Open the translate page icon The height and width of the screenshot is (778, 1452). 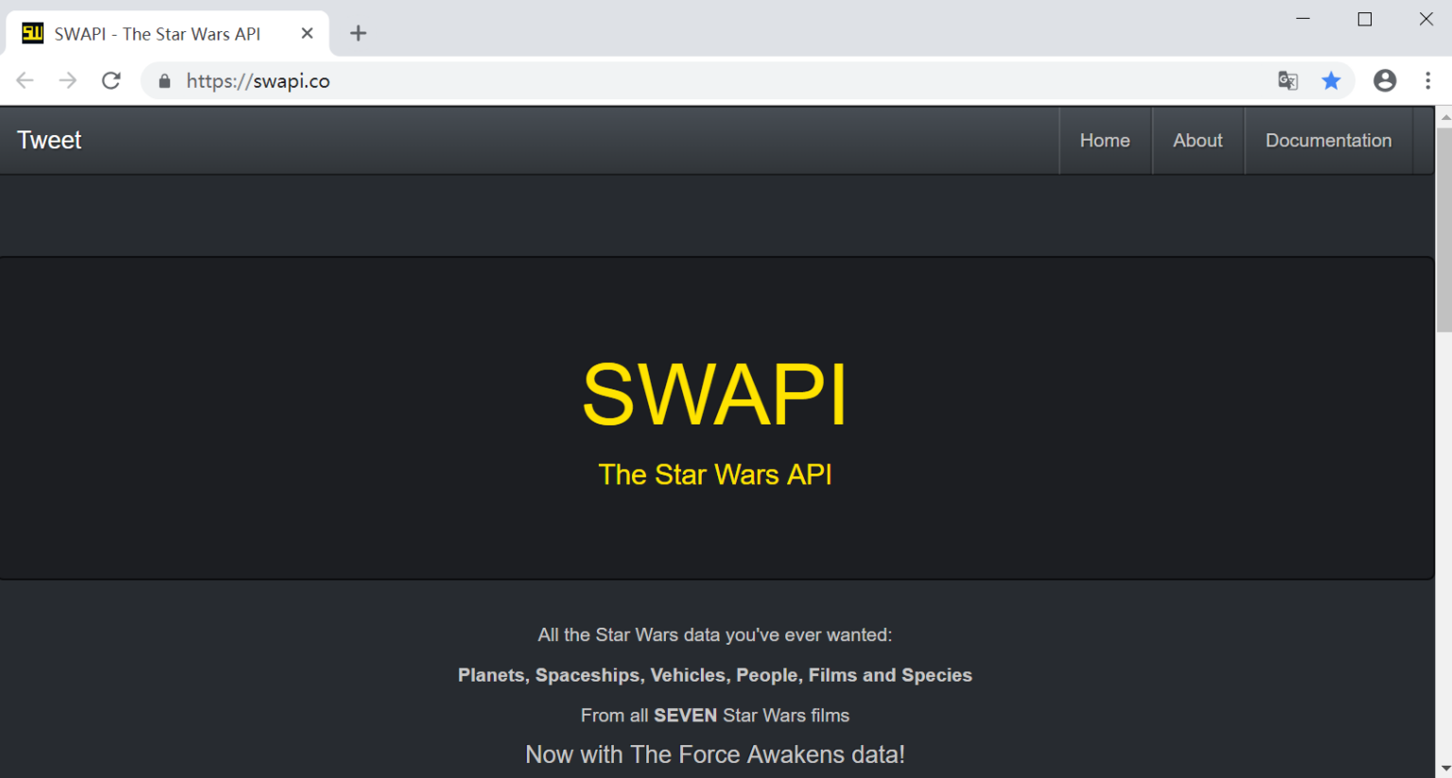1287,81
